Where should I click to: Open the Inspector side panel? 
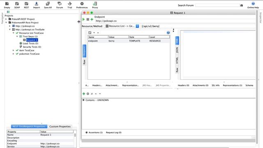click(x=261, y=18)
